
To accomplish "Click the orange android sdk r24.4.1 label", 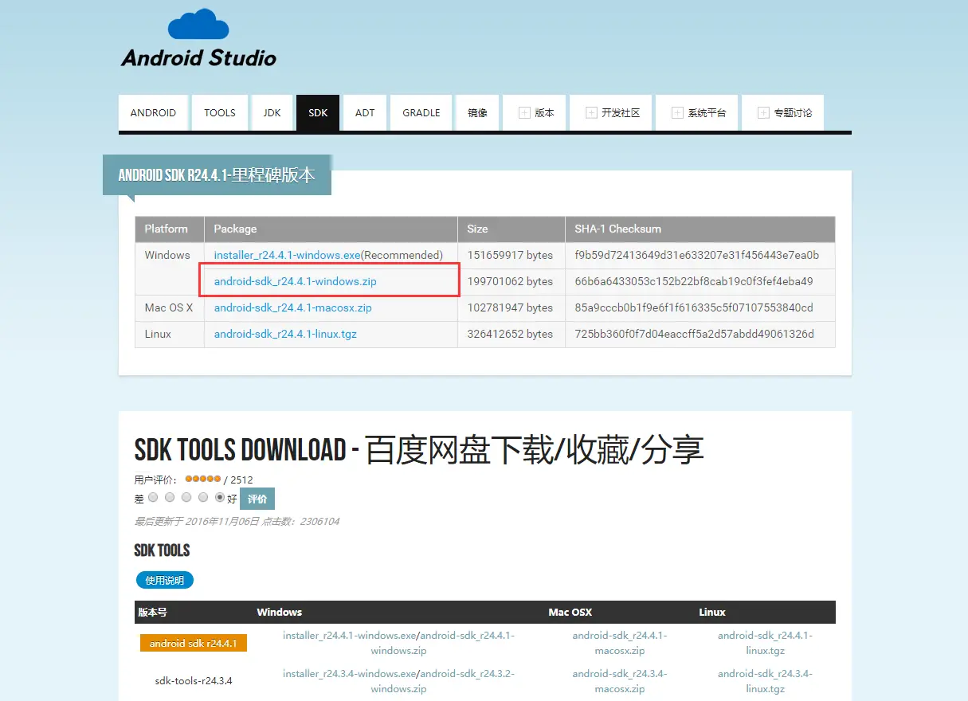I will pyautogui.click(x=194, y=643).
